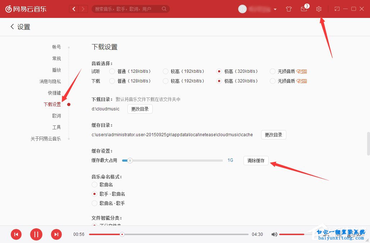Screen dimensions: 370x243
Task: Expand the user account dropdown
Action: tap(275, 9)
